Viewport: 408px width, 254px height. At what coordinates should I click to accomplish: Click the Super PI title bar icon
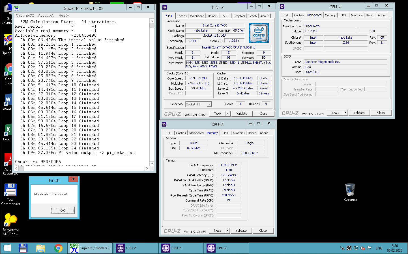[x=17, y=8]
